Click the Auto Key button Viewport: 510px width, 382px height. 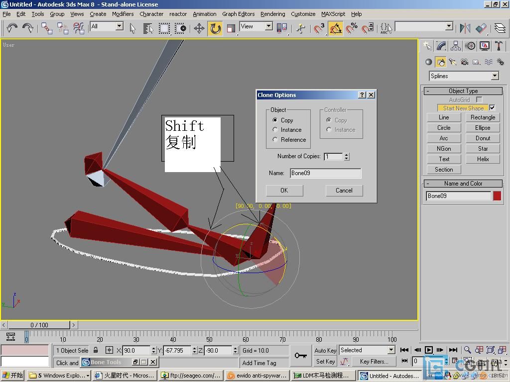pyautogui.click(x=325, y=350)
